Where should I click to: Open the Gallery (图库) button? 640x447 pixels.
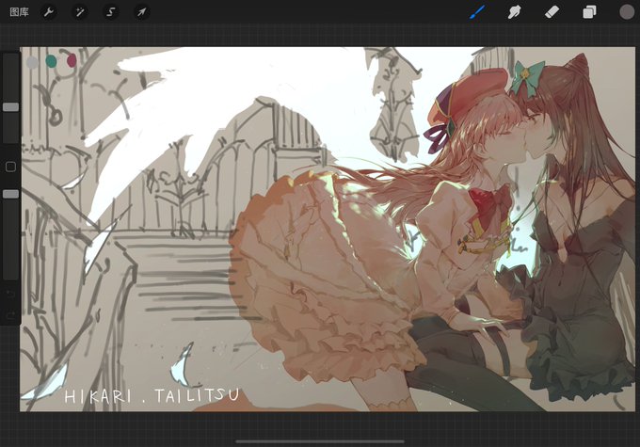(19, 12)
